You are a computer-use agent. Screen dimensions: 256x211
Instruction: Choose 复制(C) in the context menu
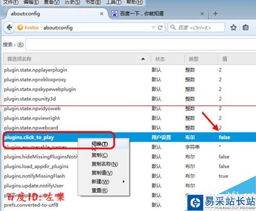[x=103, y=155]
